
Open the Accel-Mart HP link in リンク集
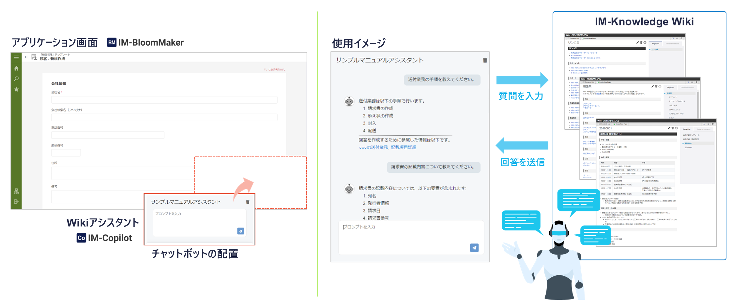576,55
